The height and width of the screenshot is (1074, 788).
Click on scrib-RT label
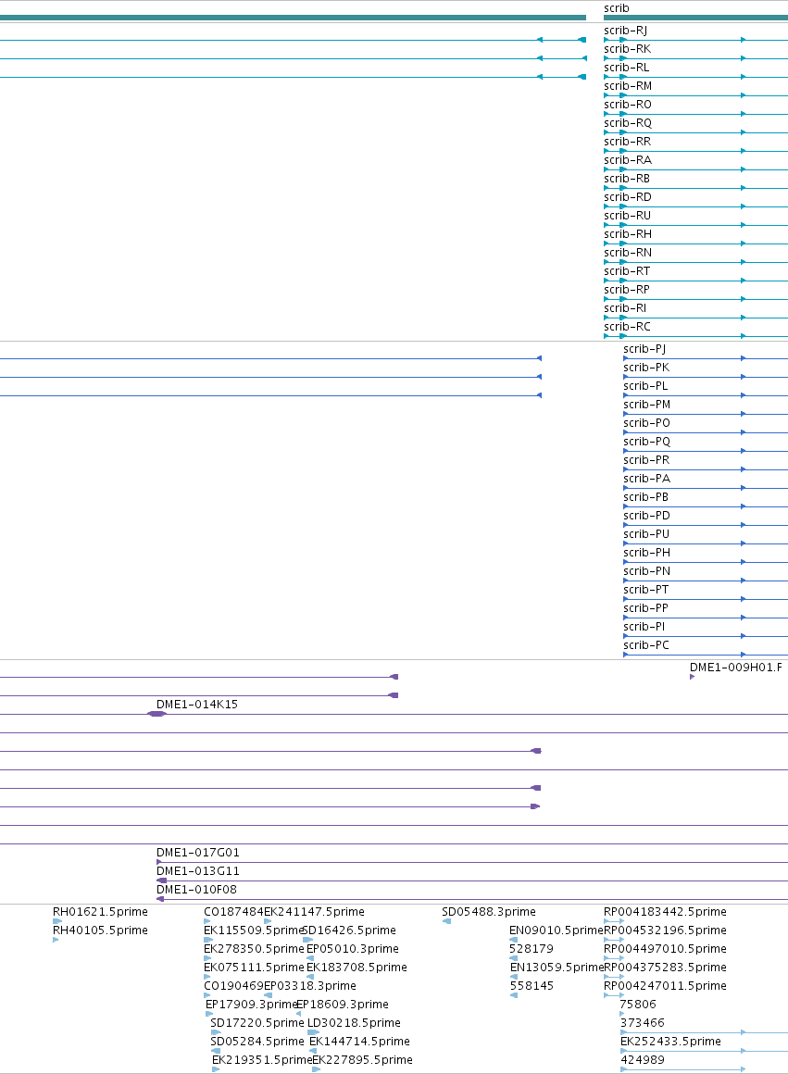coord(627,270)
